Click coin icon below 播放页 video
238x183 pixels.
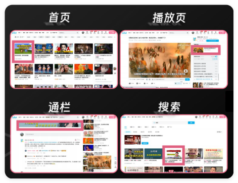click(x=137, y=83)
